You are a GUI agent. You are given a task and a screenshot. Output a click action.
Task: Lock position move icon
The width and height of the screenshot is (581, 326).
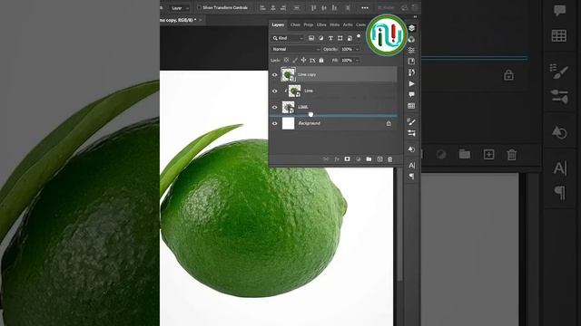point(303,60)
